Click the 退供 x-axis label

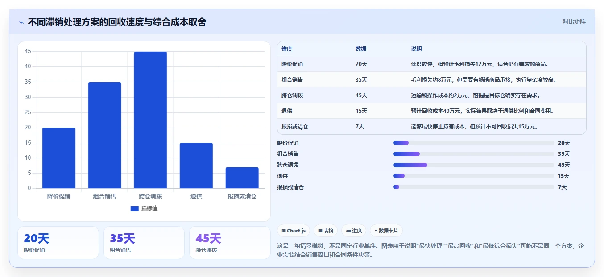click(196, 196)
